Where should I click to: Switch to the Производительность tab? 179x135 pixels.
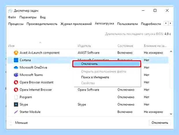(x=42, y=24)
